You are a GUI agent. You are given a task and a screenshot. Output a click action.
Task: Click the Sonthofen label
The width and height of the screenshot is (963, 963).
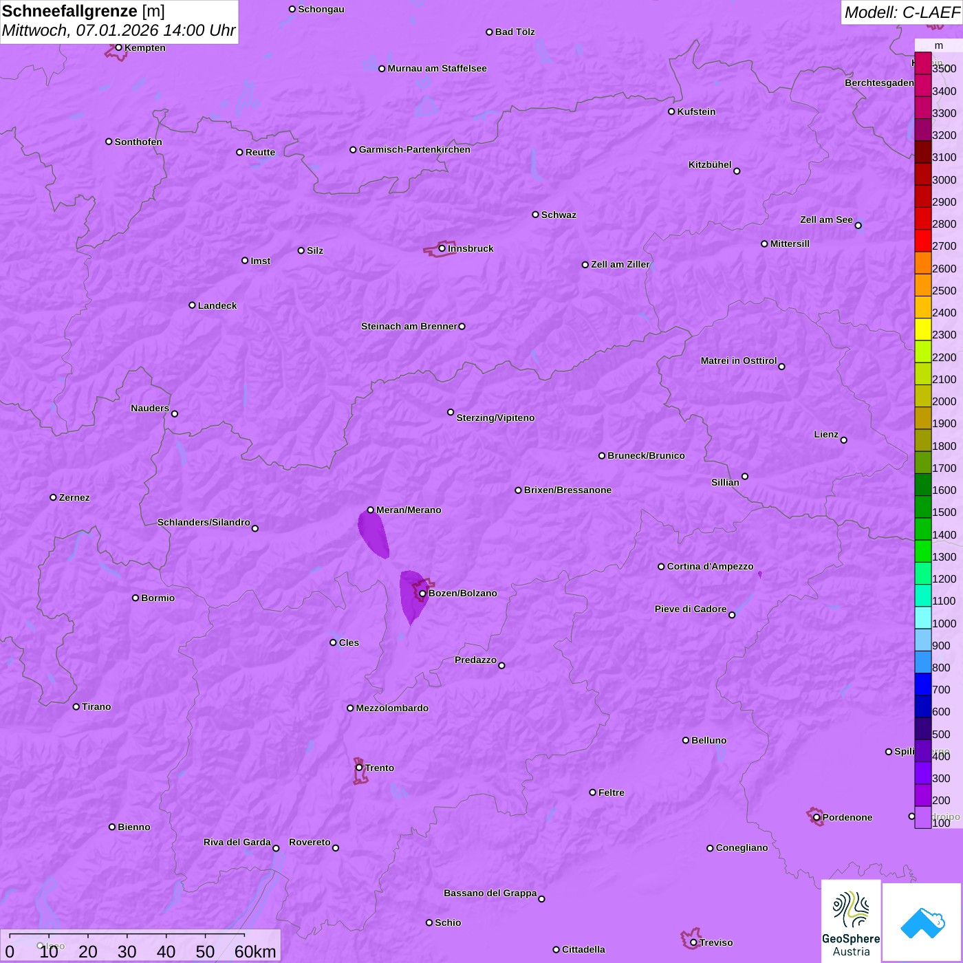click(x=138, y=142)
